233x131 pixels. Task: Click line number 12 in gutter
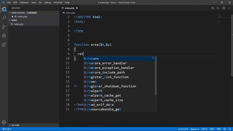pyautogui.click(x=68, y=68)
